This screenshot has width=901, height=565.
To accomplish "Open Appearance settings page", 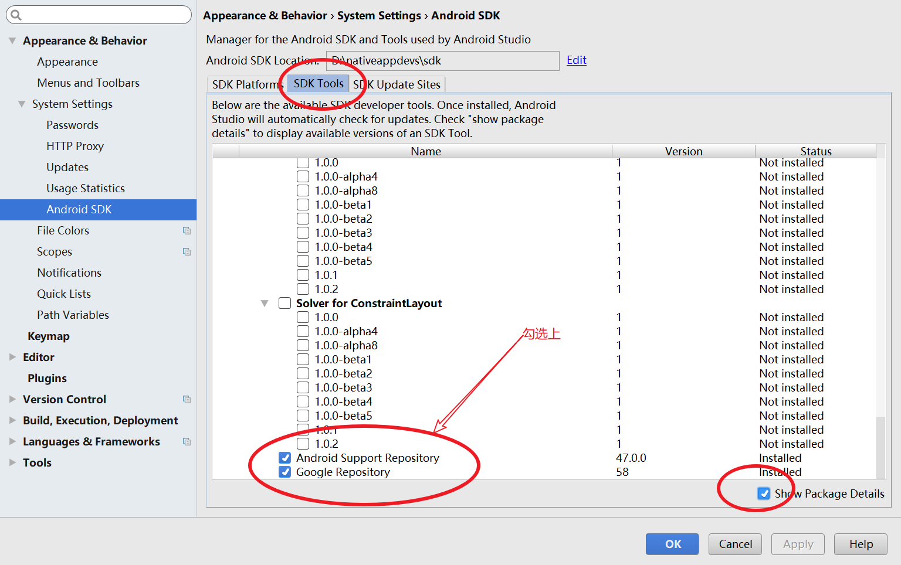I will (67, 62).
